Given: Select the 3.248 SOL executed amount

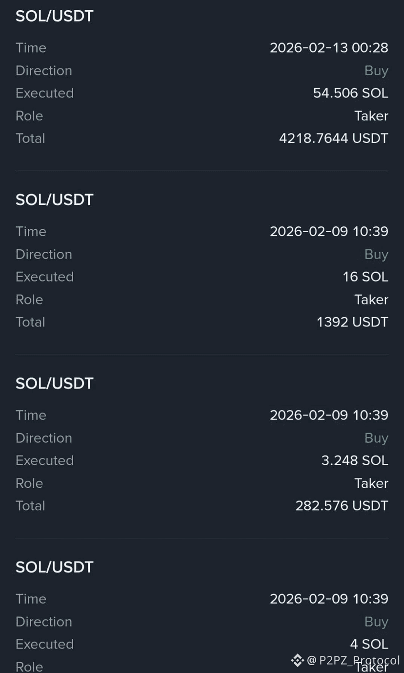Looking at the screenshot, I should [x=355, y=461].
